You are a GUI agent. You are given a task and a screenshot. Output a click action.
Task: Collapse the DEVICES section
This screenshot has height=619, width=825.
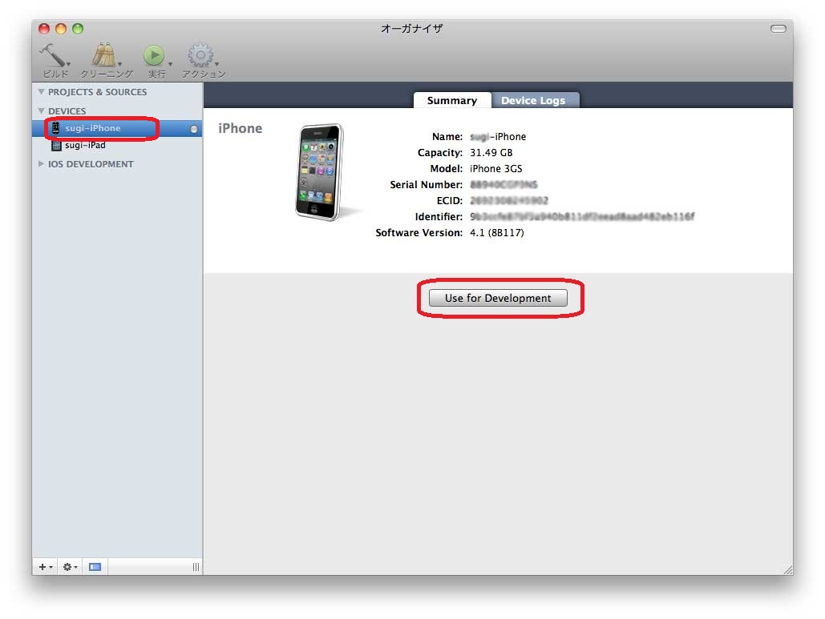pos(42,111)
